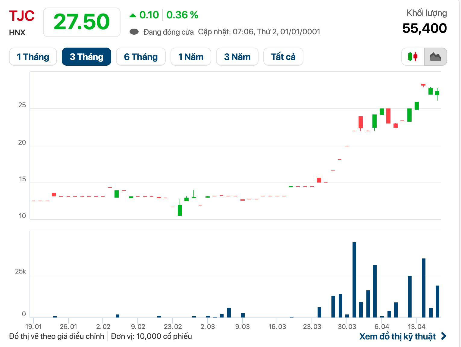Click the green up-triangle price change icon
461x347 pixels.
pos(133,15)
